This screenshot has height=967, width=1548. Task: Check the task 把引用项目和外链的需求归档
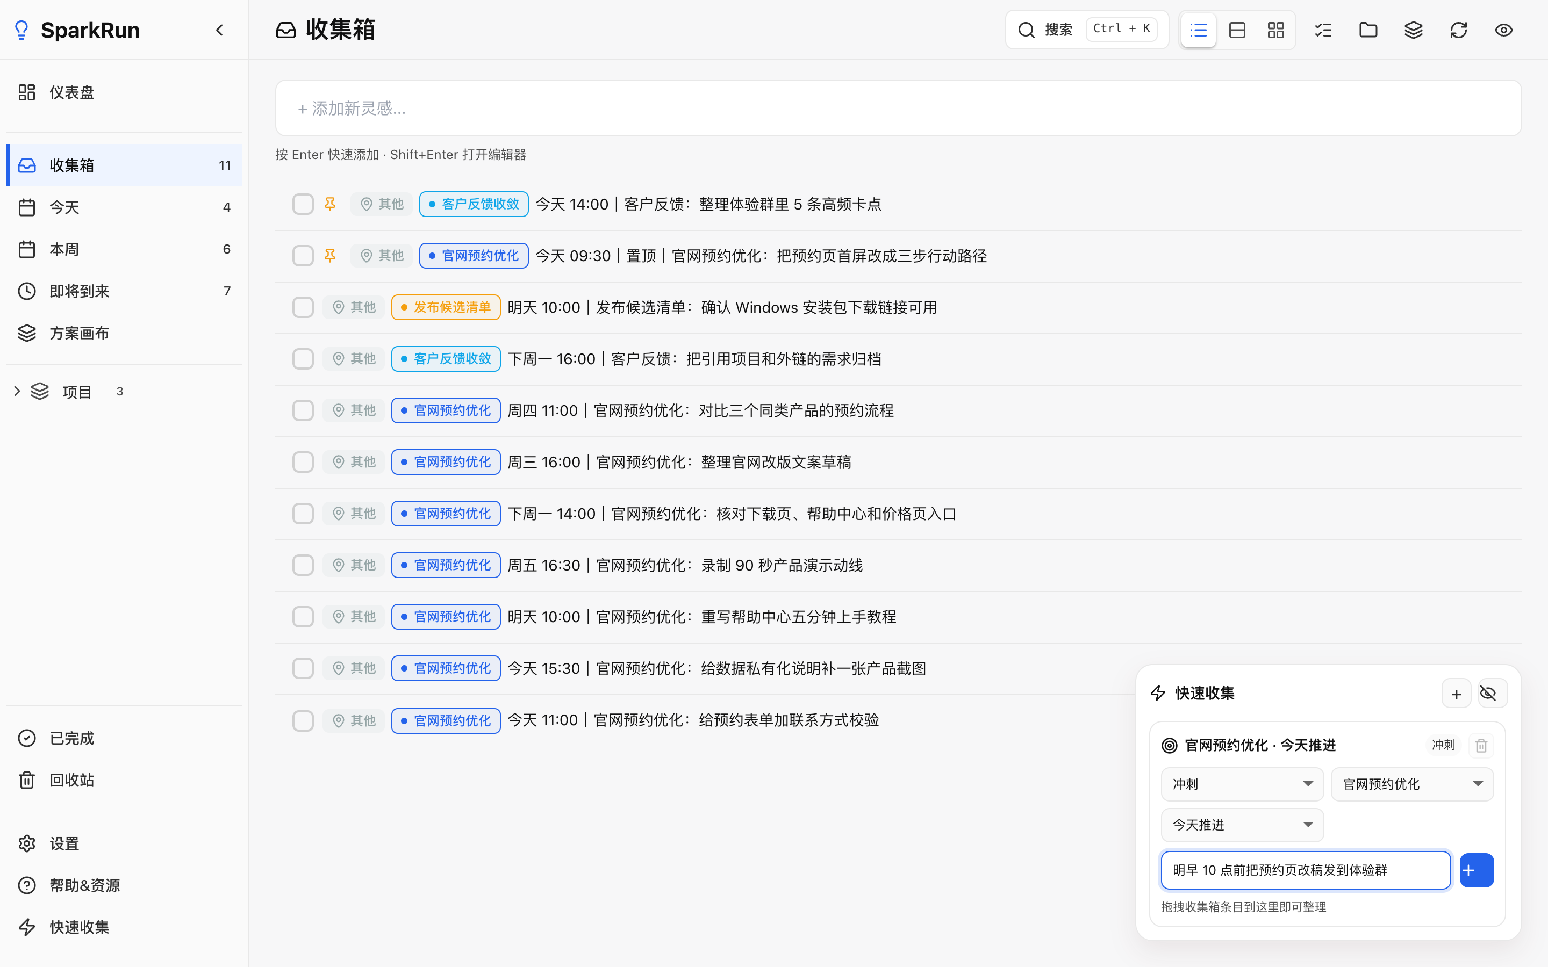(x=303, y=359)
